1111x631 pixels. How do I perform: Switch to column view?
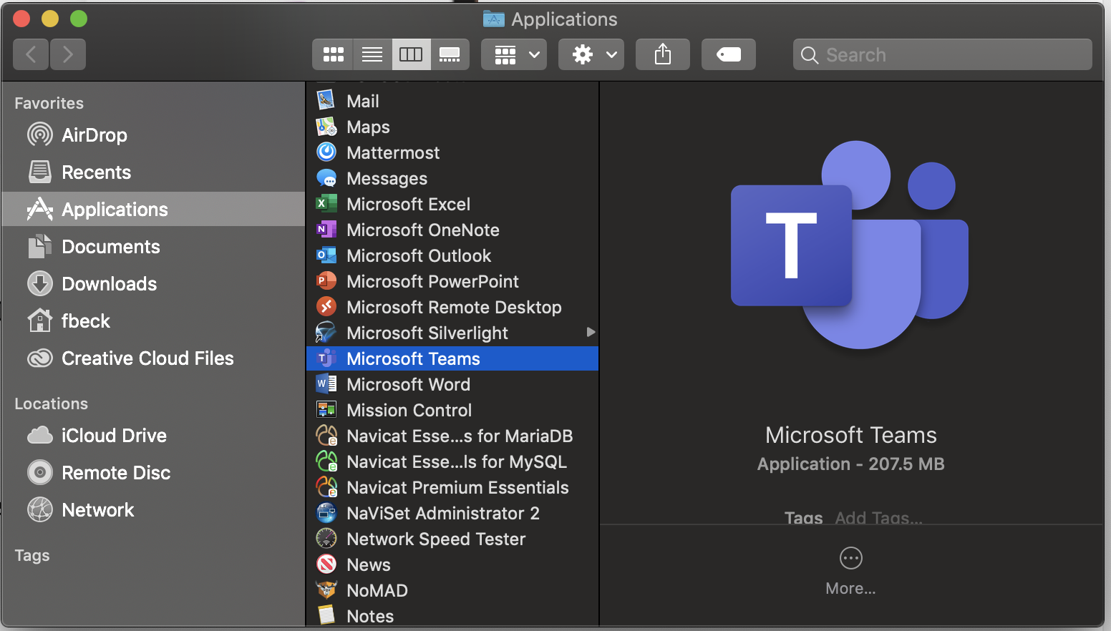pos(411,54)
